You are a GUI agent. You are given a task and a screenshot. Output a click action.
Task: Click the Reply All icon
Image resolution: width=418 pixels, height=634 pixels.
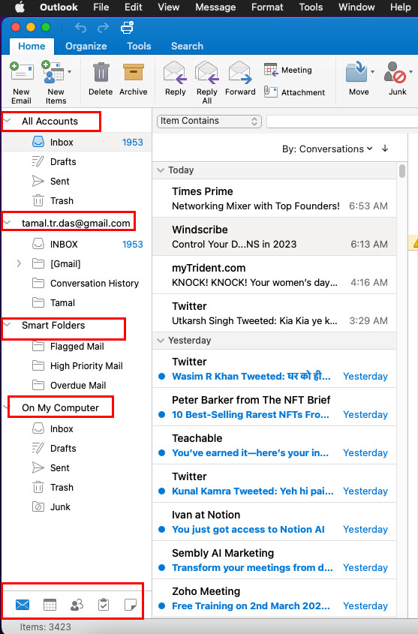(x=207, y=73)
